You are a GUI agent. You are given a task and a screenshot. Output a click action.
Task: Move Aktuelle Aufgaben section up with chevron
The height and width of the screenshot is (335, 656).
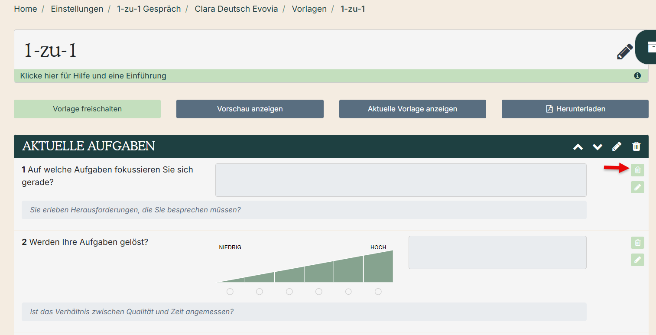point(578,146)
